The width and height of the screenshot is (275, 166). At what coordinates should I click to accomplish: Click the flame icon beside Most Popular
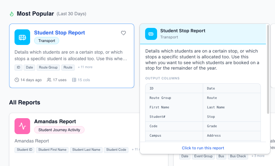12,14
